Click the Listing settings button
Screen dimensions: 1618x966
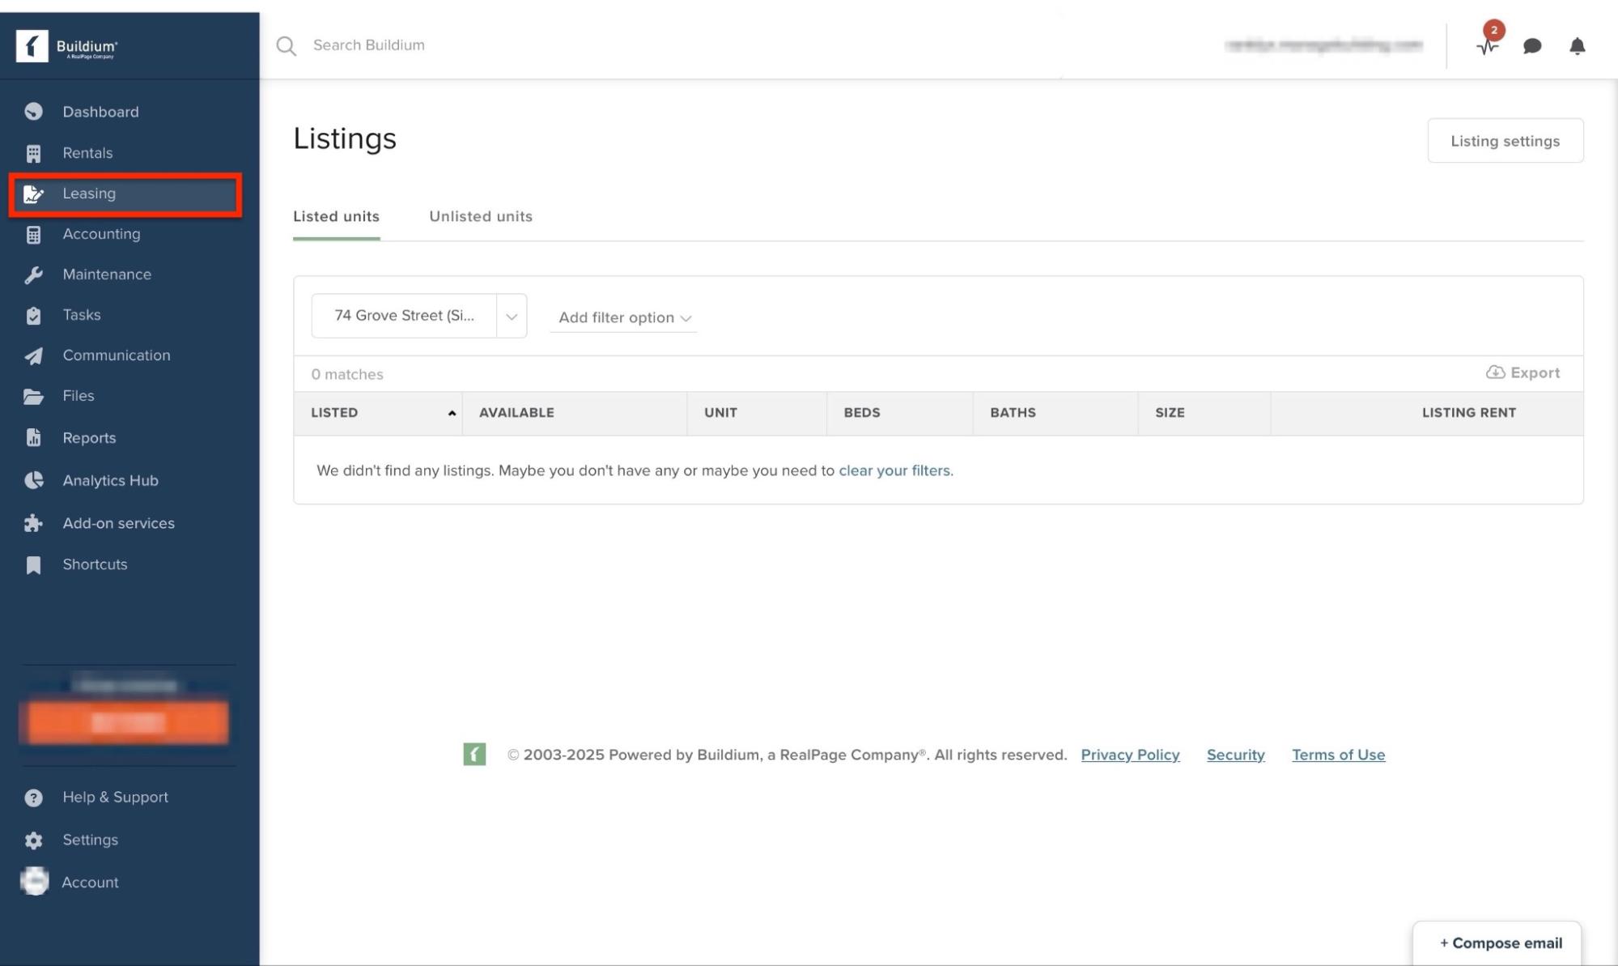(1505, 141)
